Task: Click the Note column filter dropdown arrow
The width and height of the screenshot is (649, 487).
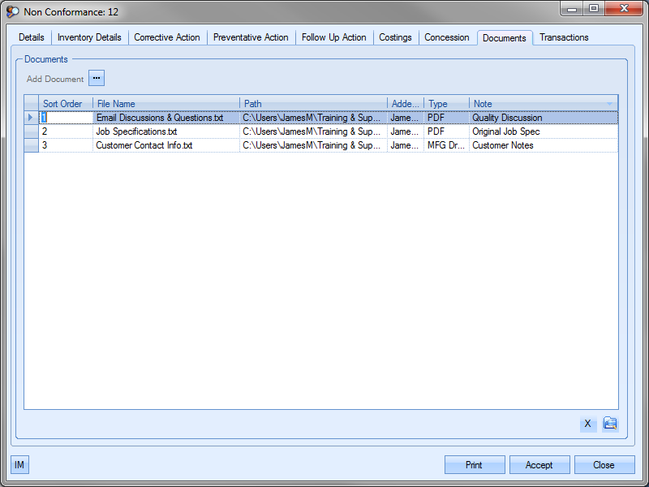Action: pos(610,104)
